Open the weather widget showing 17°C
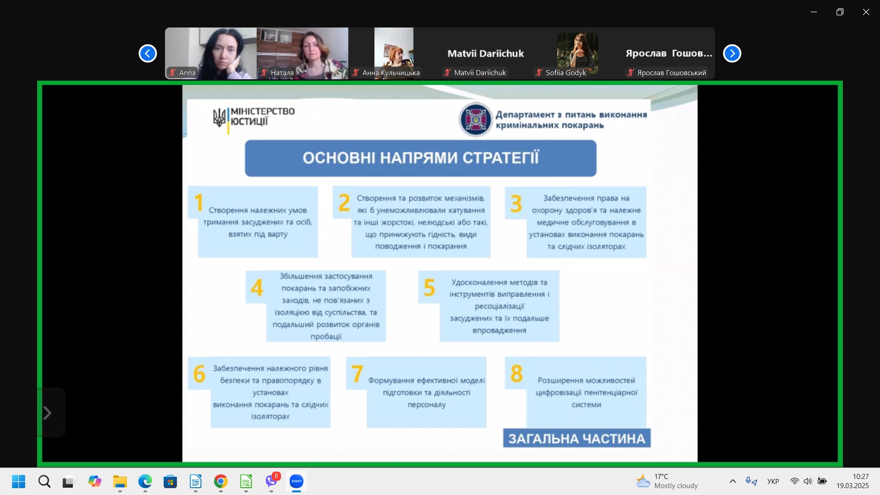The image size is (880, 495). [x=667, y=481]
